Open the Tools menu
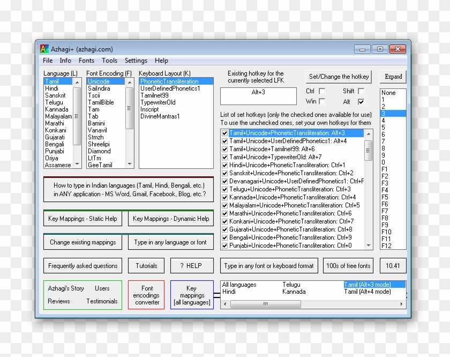Viewport: 450px width, 357px height. coord(109,61)
